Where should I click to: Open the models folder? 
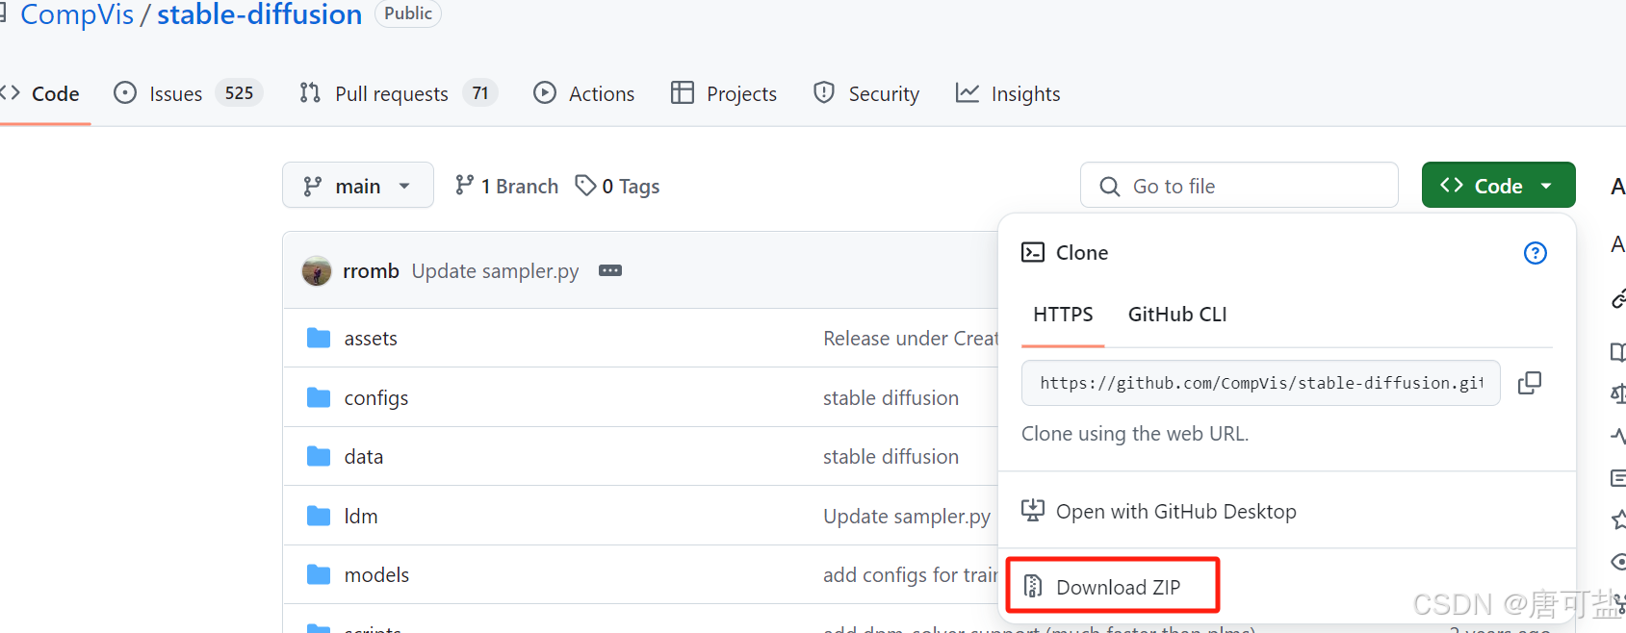click(x=376, y=575)
